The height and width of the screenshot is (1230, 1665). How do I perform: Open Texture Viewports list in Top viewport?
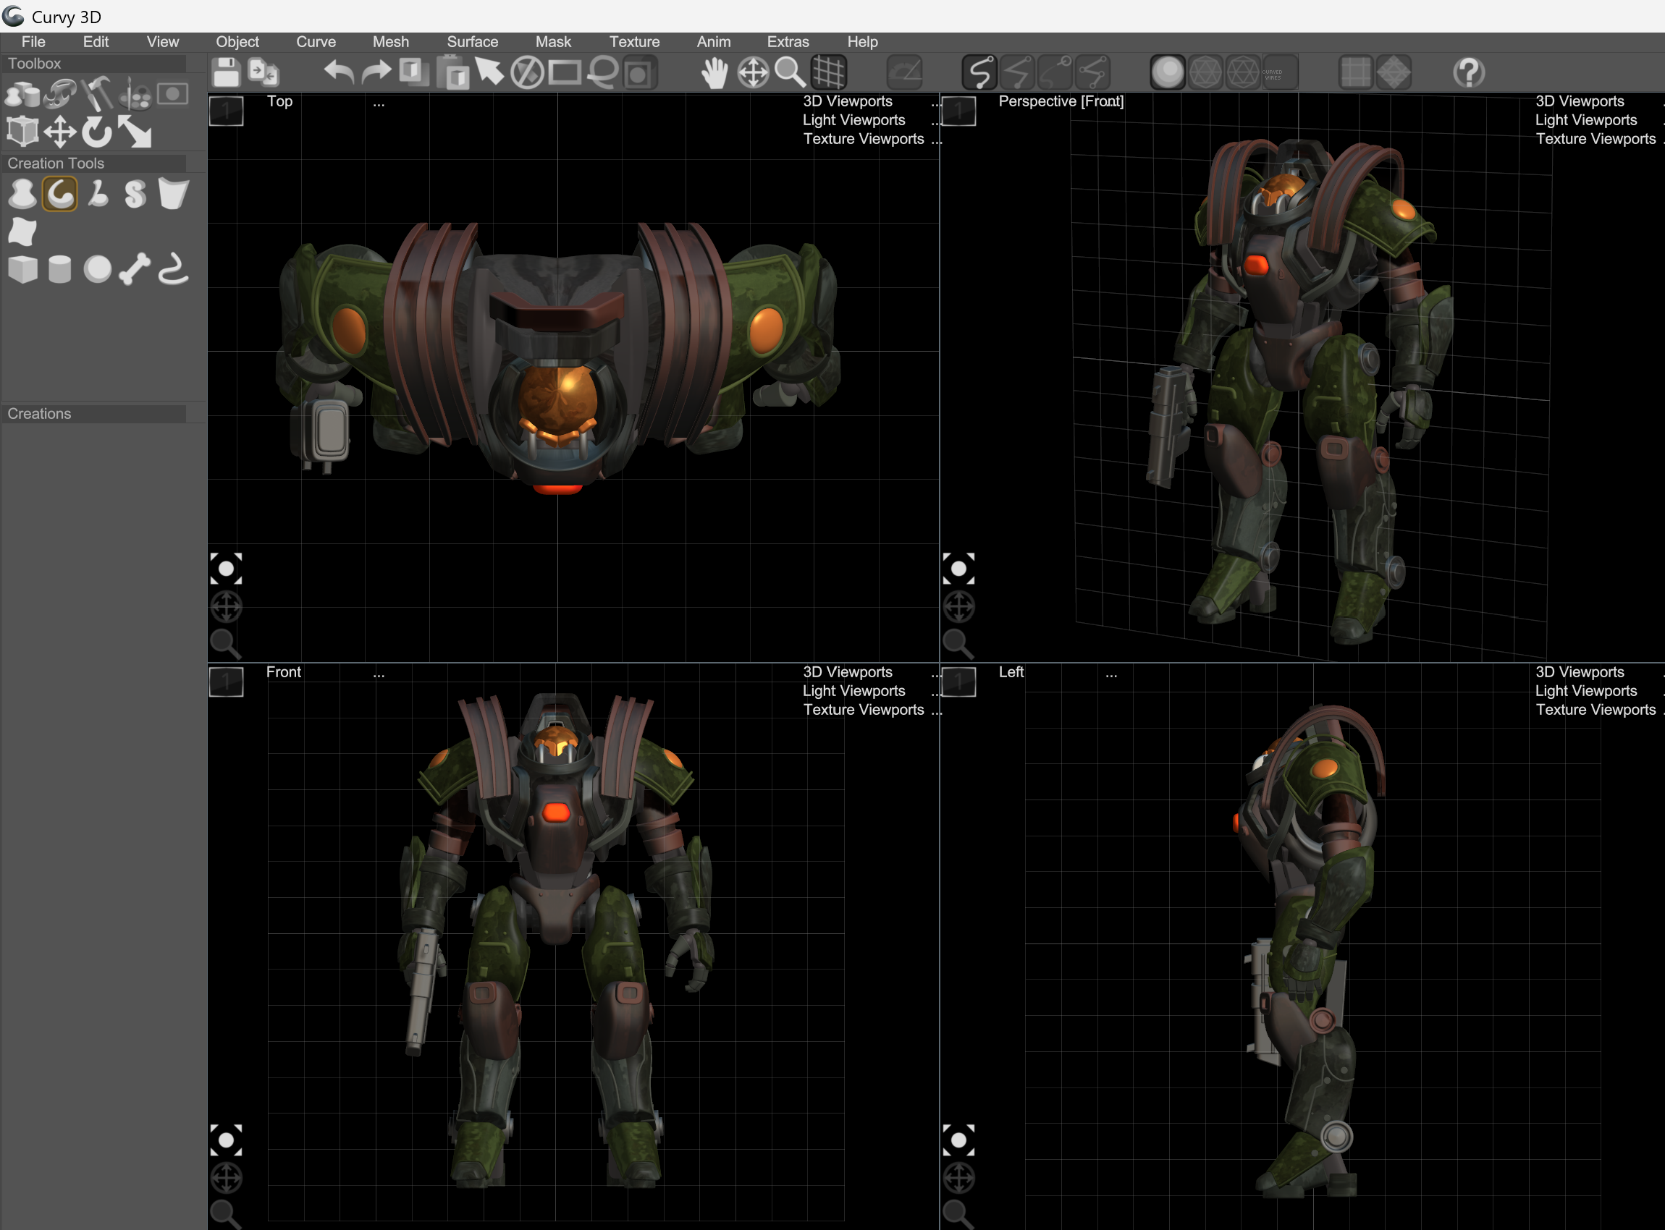pos(864,139)
